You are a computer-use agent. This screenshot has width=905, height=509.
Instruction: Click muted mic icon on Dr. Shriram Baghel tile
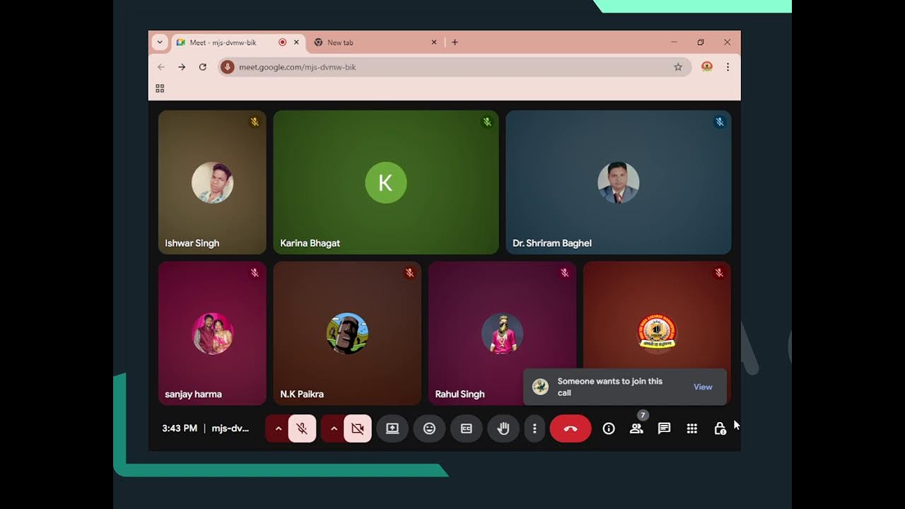(x=720, y=122)
